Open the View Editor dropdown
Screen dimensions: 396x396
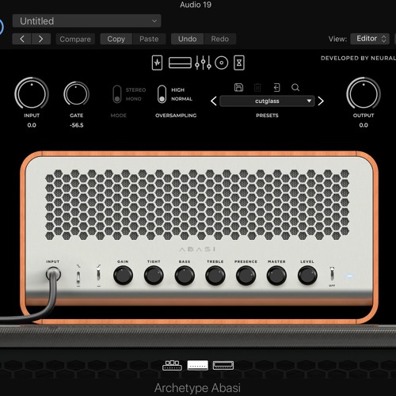tap(370, 39)
